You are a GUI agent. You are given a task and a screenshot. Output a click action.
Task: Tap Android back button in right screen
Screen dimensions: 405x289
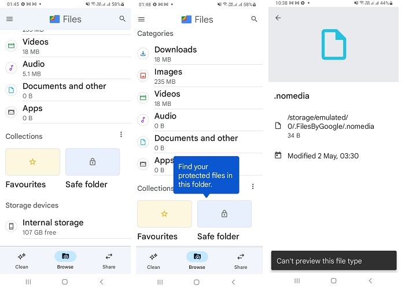(x=370, y=281)
